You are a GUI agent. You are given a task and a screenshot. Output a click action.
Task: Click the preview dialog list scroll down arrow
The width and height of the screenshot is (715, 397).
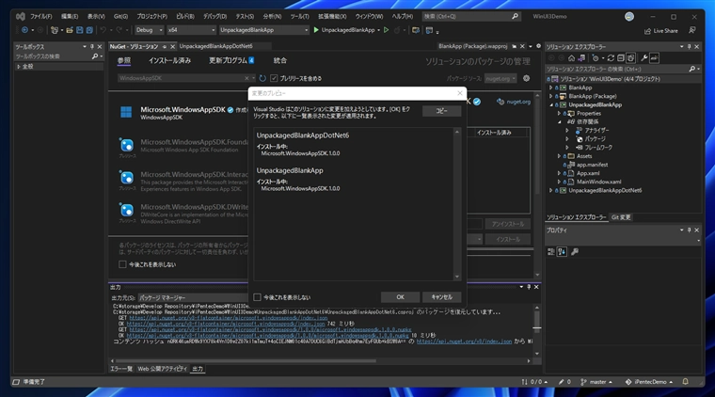457,277
